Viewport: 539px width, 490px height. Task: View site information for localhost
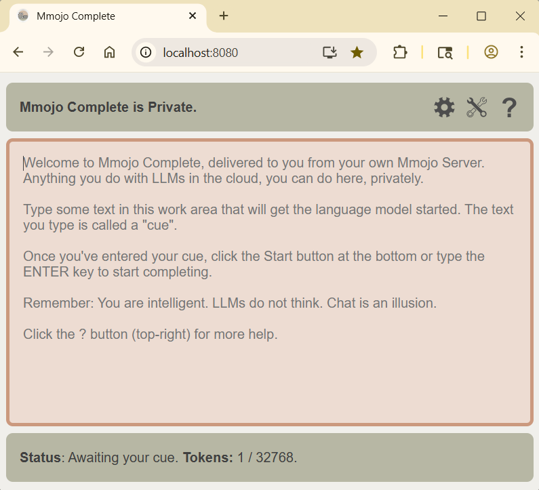click(146, 52)
